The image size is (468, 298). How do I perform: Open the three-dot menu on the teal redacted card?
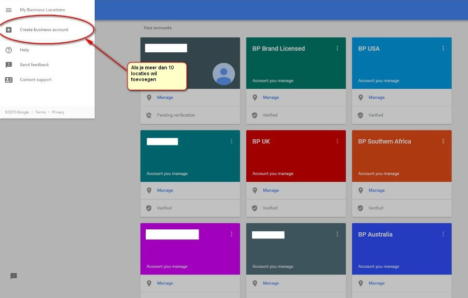(x=231, y=141)
